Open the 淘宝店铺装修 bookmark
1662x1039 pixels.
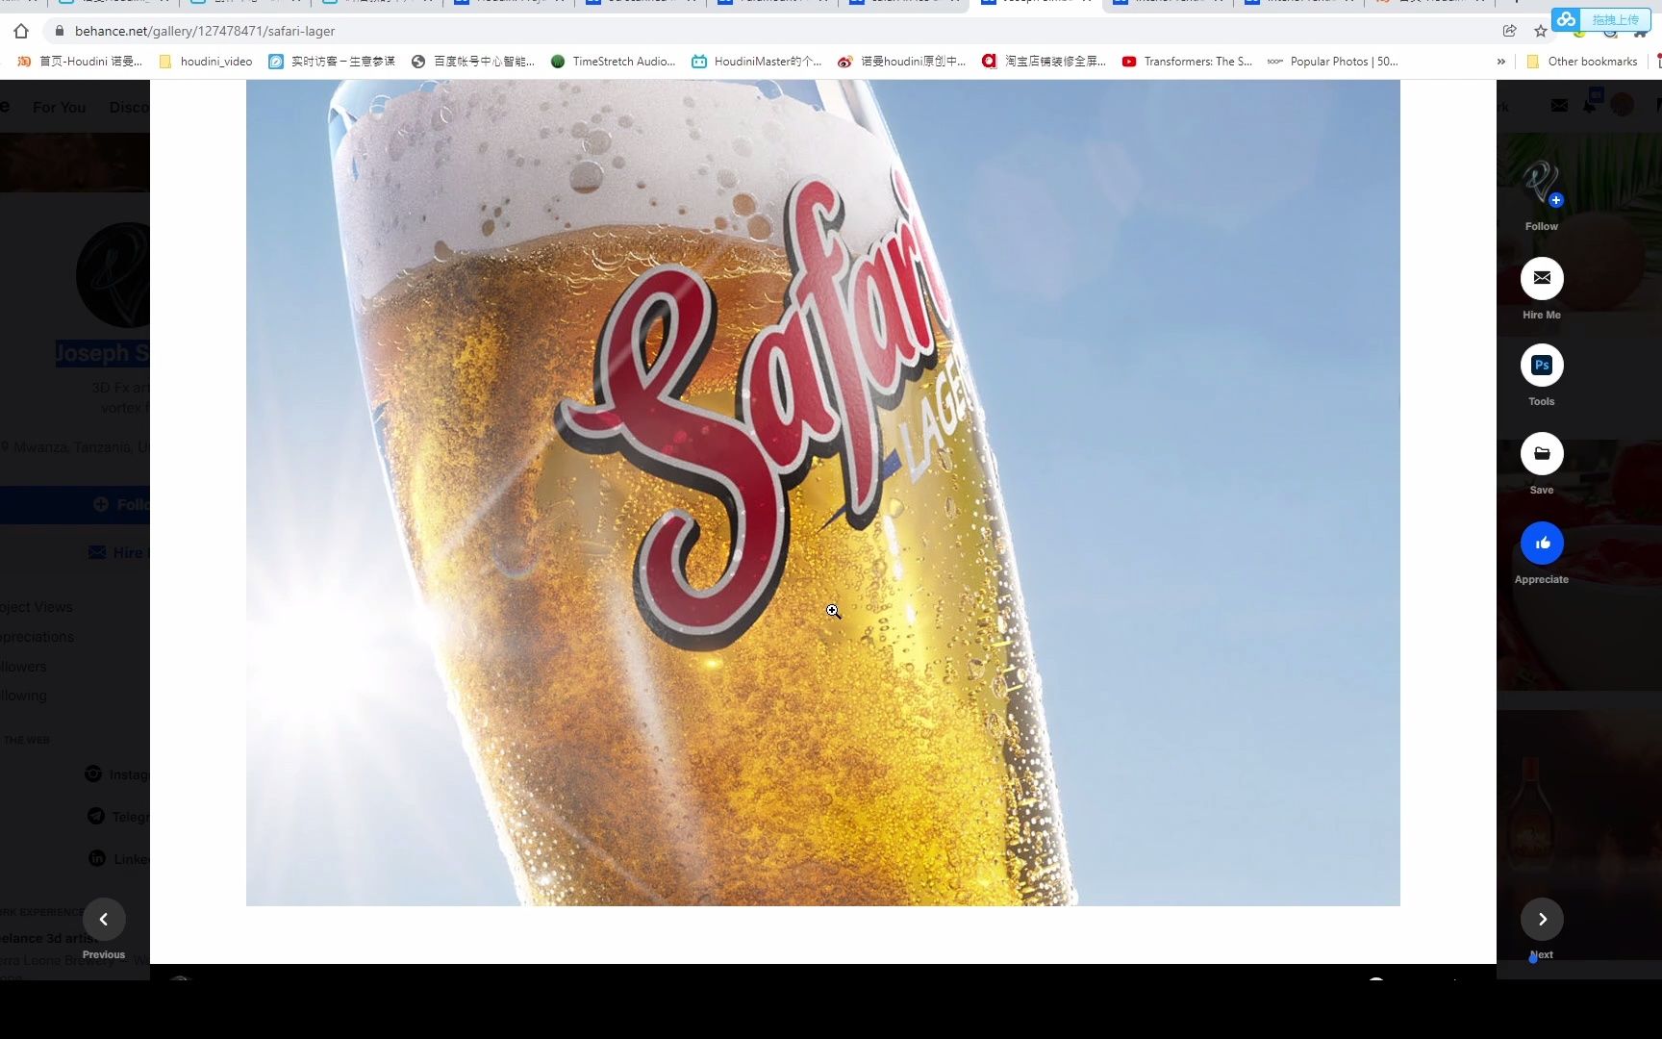pos(1045,62)
